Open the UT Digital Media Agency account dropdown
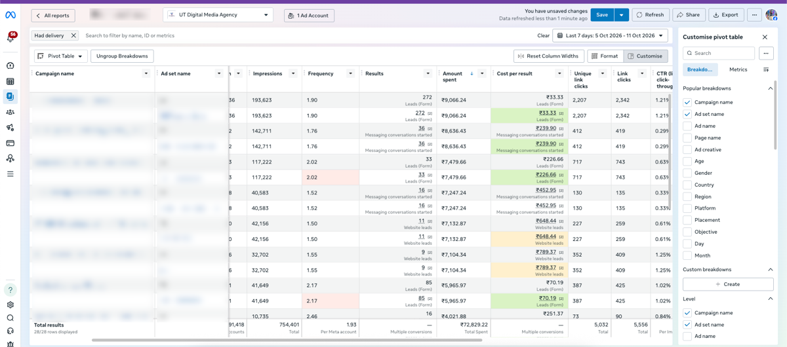The image size is (787, 347). [218, 14]
